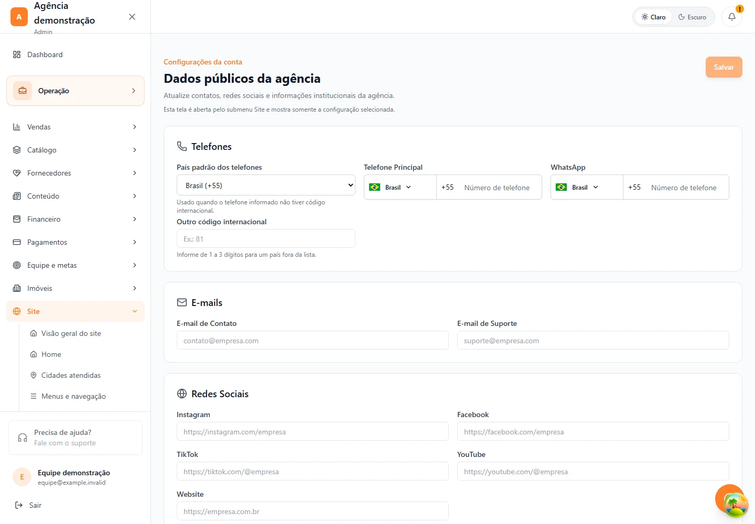Open the notifications bell
Screen dimensions: 755x524
[732, 17]
